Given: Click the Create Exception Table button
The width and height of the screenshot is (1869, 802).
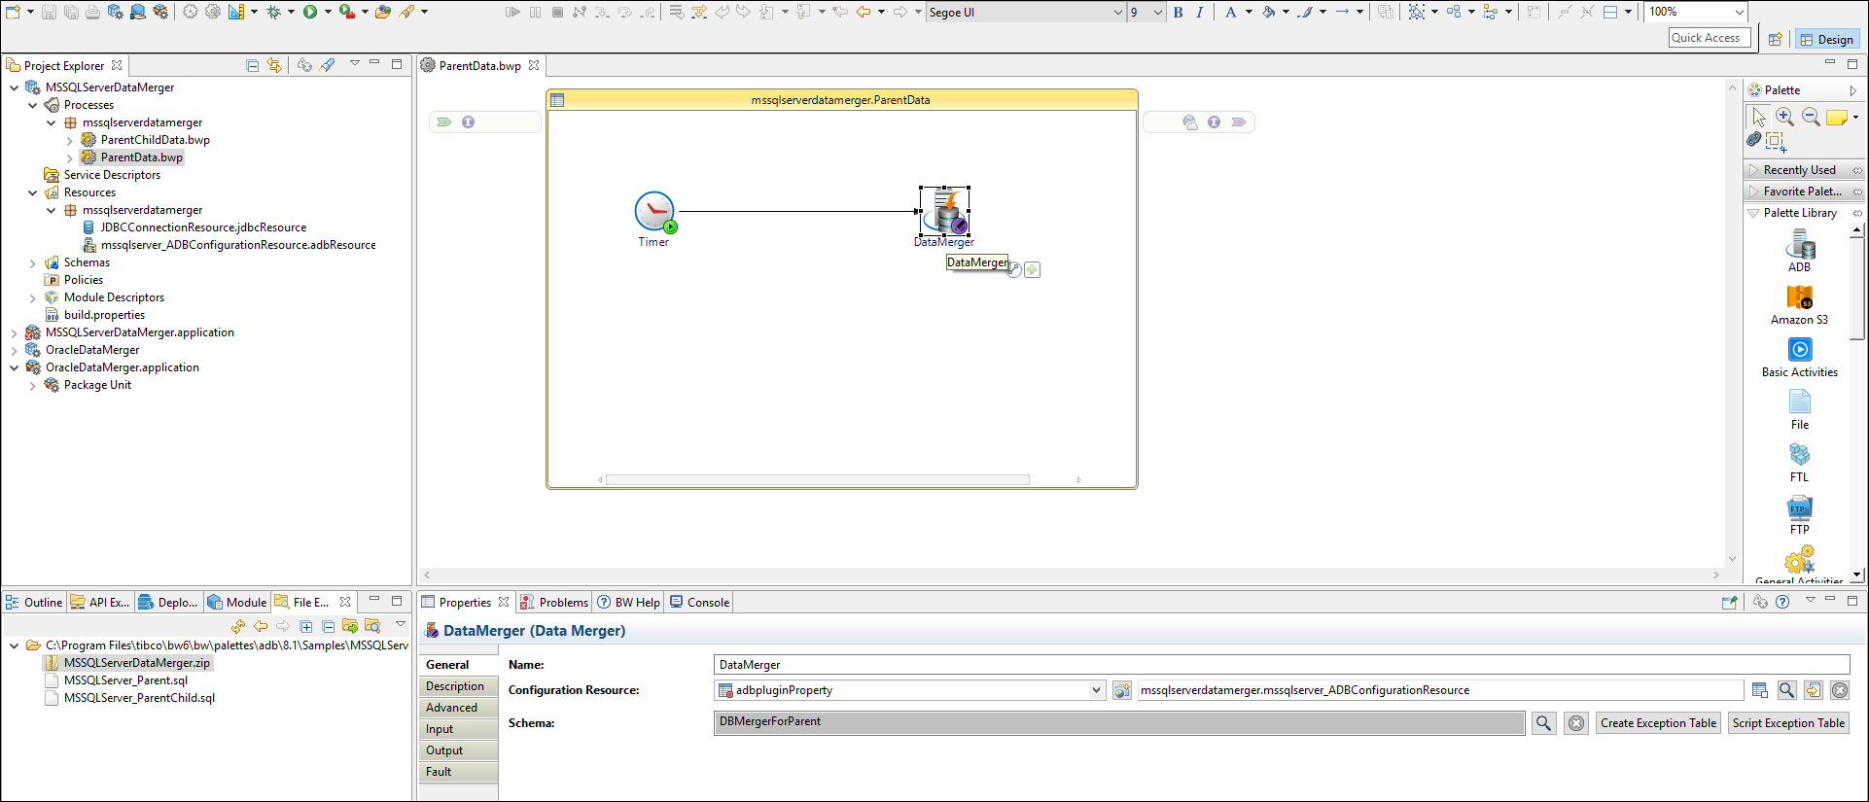Looking at the screenshot, I should pos(1658,723).
